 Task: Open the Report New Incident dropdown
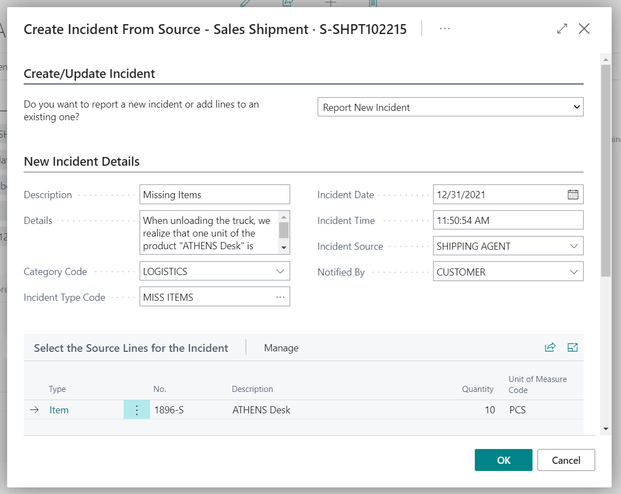click(576, 106)
